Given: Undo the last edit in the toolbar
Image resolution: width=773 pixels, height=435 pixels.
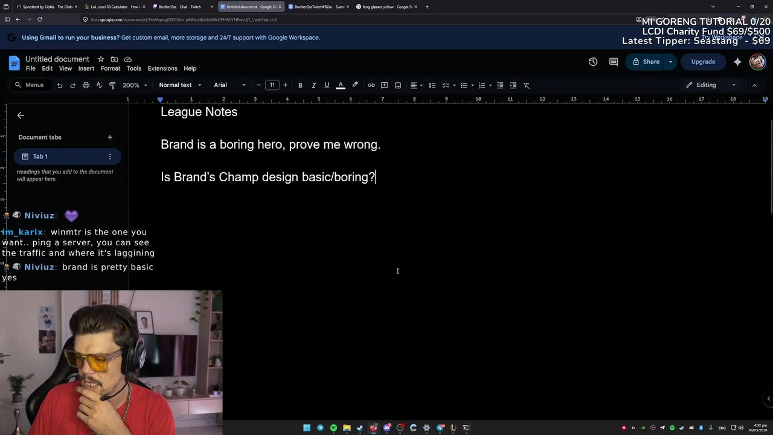Looking at the screenshot, I should (60, 85).
